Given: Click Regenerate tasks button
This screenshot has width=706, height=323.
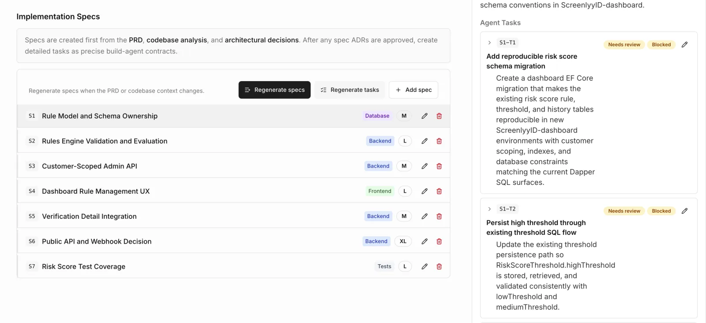Looking at the screenshot, I should point(349,90).
